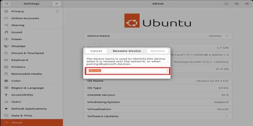Open the Settings hamburger menu
The width and height of the screenshot is (253, 126).
point(57,3)
